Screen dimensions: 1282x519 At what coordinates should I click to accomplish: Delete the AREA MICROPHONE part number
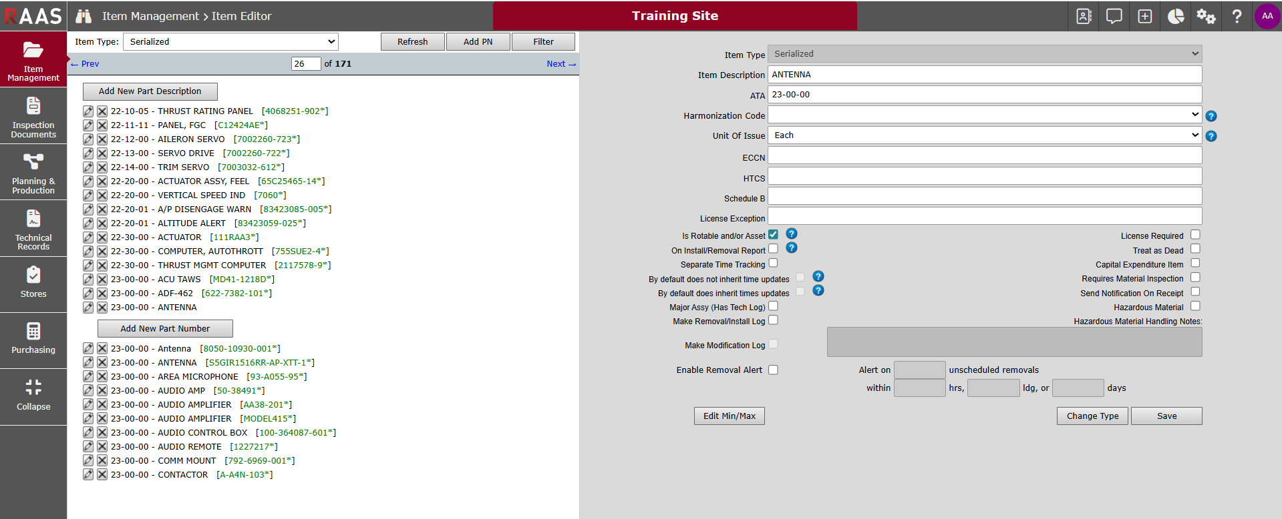(102, 377)
